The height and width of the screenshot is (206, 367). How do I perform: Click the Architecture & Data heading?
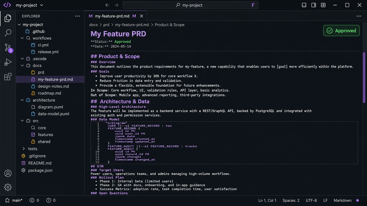(x=120, y=102)
